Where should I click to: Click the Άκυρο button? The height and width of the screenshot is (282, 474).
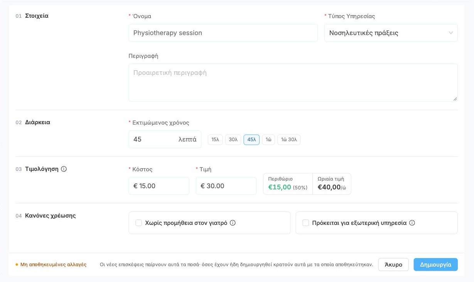pyautogui.click(x=393, y=265)
